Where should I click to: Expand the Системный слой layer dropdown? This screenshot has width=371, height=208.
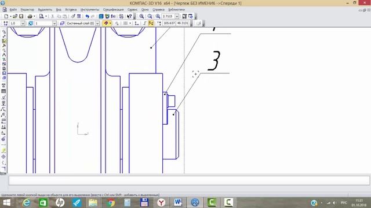pos(97,23)
